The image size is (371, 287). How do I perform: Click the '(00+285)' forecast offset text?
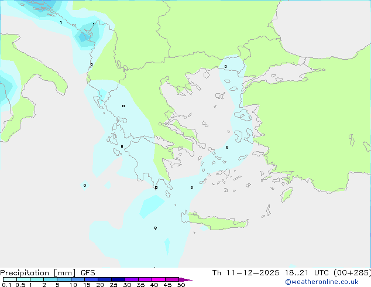coord(352,273)
